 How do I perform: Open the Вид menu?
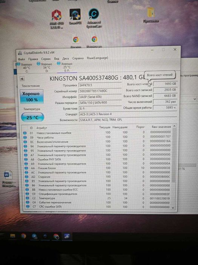(x=57, y=59)
